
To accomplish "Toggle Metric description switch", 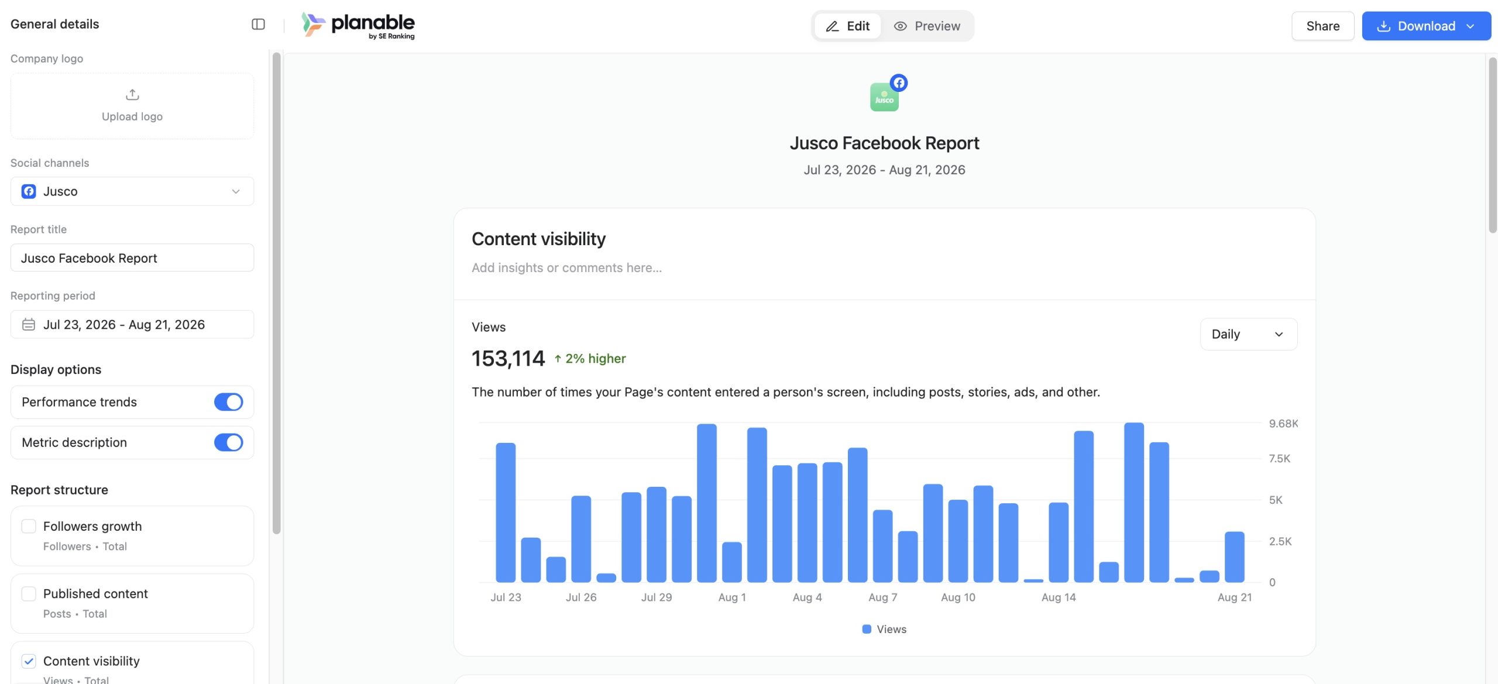I will coord(228,442).
